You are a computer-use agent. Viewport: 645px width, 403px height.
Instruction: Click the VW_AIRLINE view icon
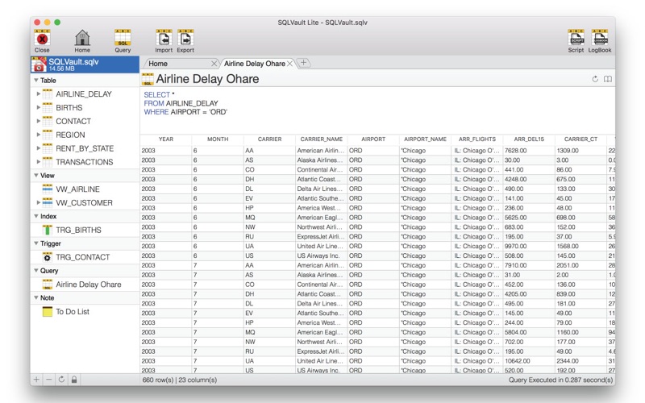pos(48,189)
